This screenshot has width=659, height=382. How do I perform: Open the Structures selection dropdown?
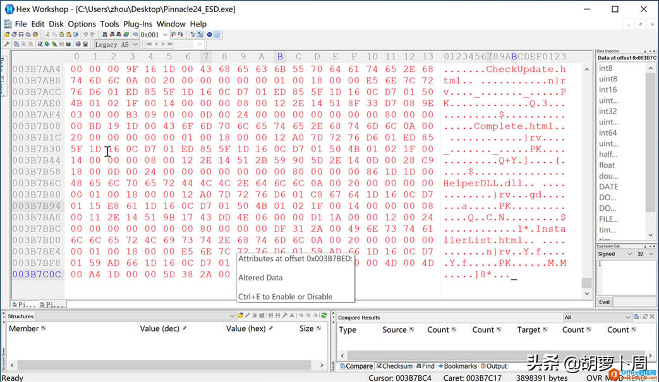(232, 316)
